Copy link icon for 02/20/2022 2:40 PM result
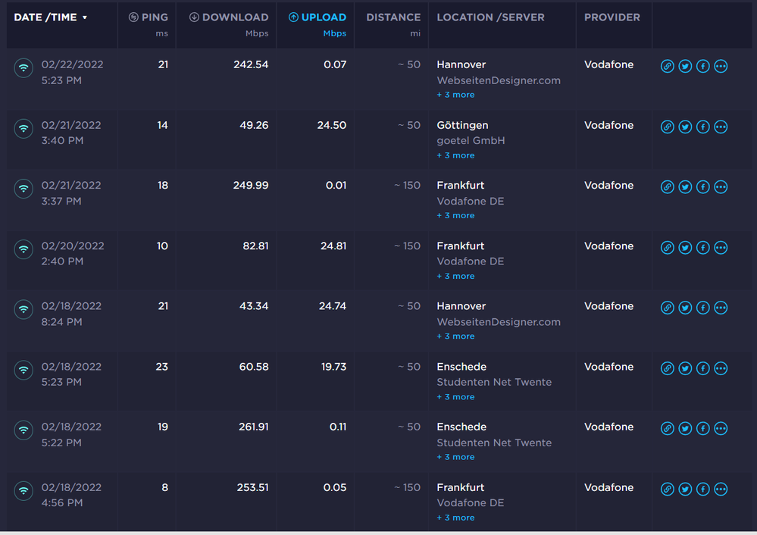Screen dimensions: 757x535 (667, 248)
